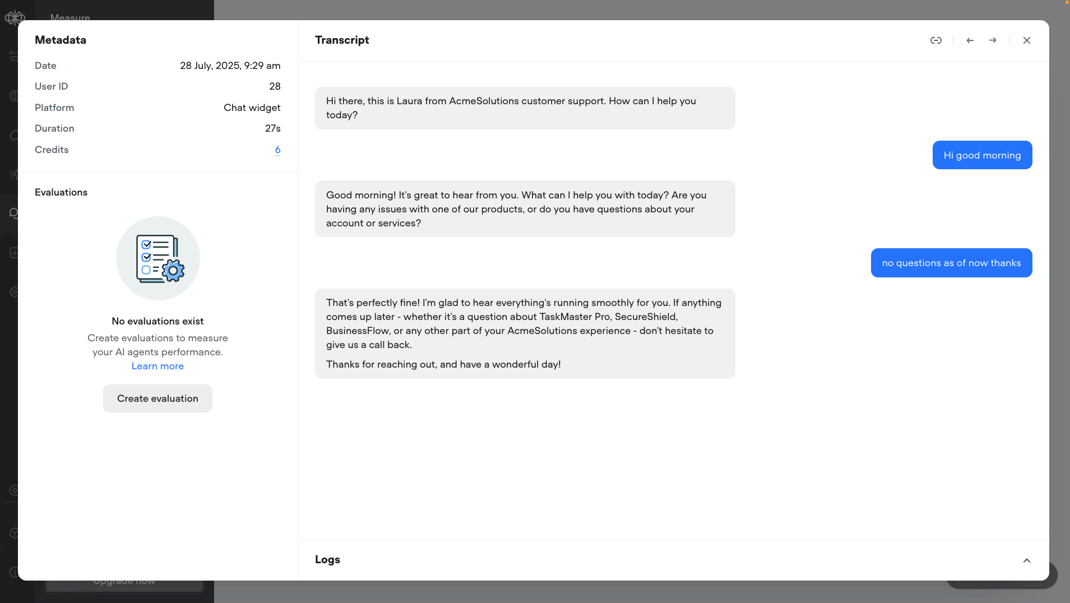Viewport: 1070px width, 603px height.
Task: Select the 'Hi good morning' user message
Action: [x=982, y=155]
